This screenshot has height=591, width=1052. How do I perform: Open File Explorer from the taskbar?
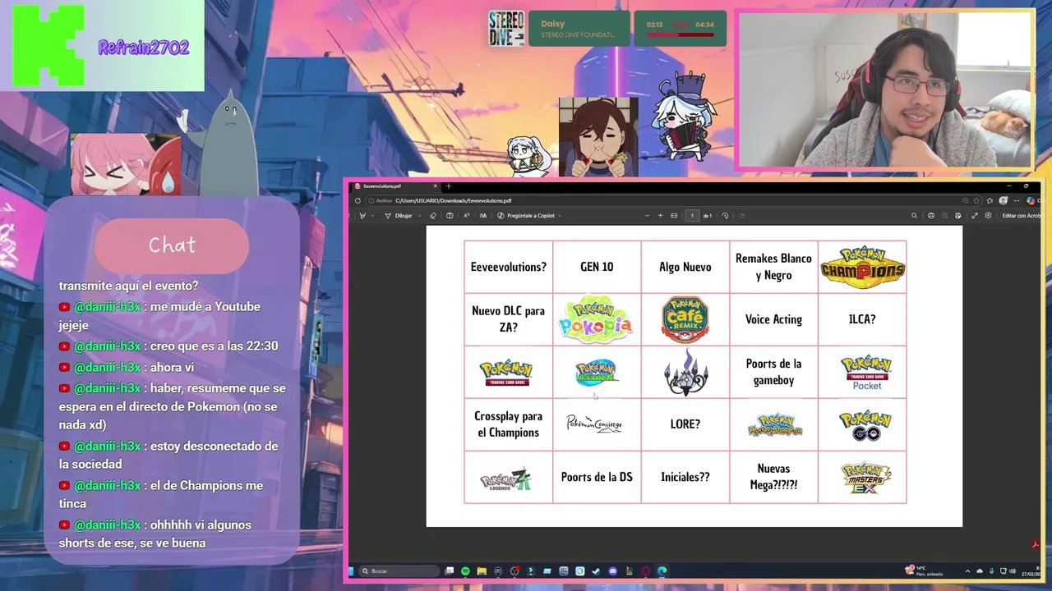(x=482, y=570)
